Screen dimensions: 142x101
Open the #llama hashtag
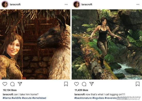click(7, 98)
